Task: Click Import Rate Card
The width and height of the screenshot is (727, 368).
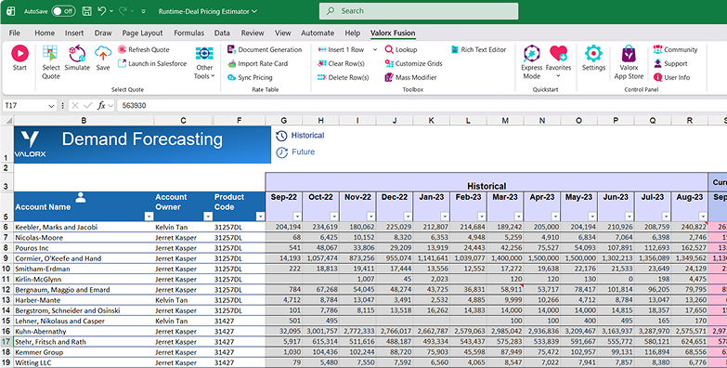Action: tap(258, 63)
